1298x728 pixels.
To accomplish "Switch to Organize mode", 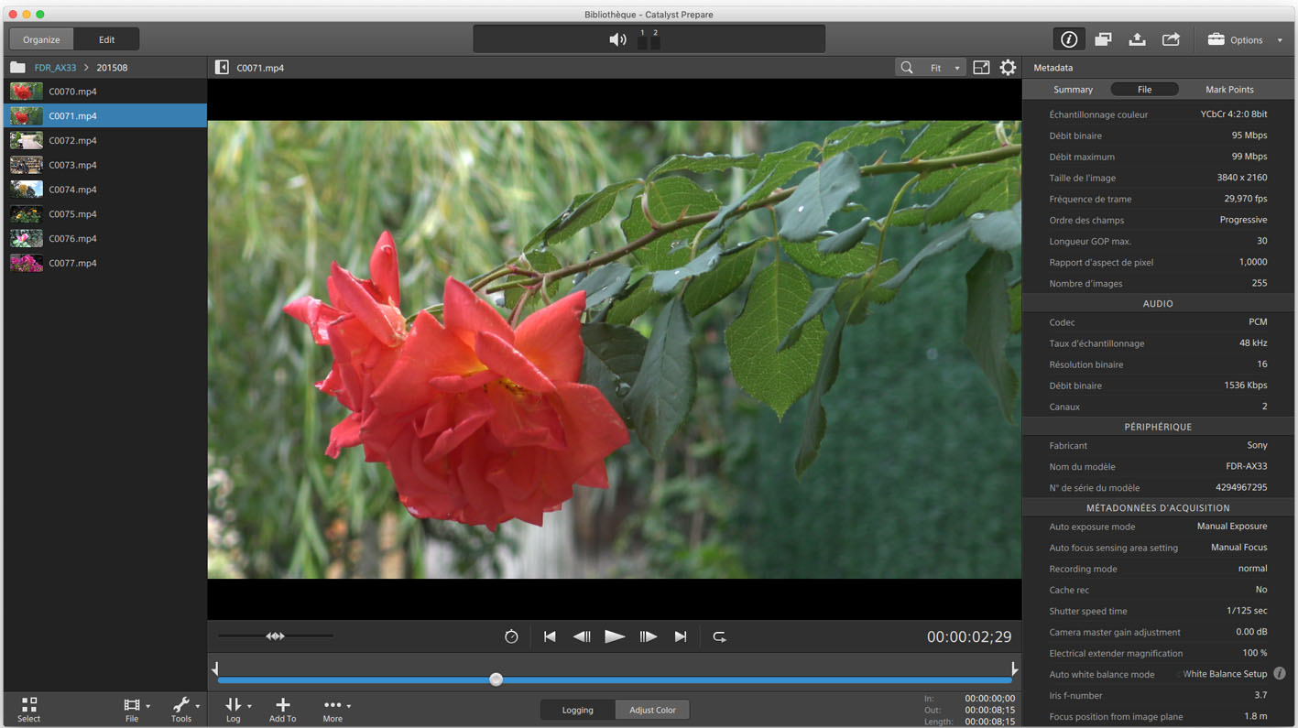I will 41,39.
